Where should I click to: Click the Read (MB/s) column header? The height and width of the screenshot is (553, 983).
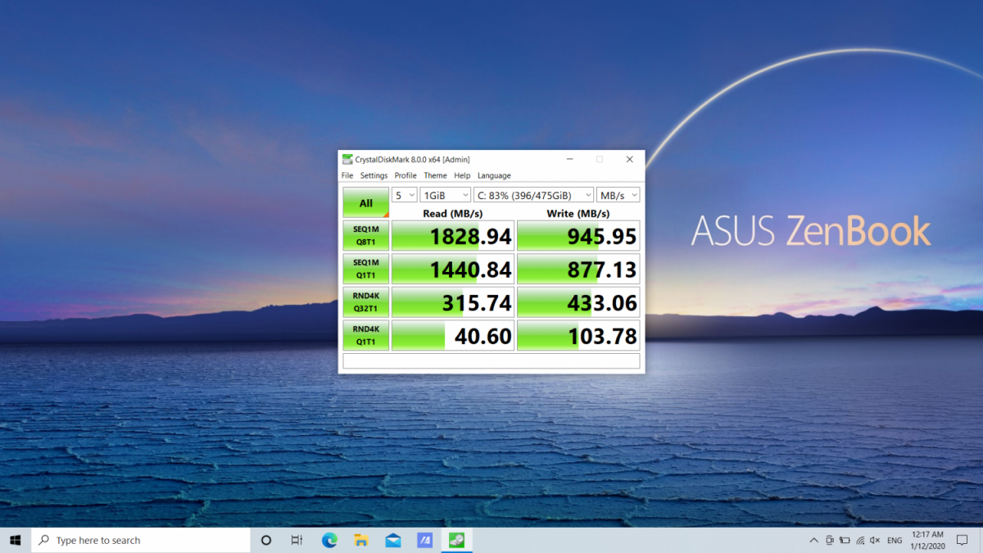click(453, 213)
